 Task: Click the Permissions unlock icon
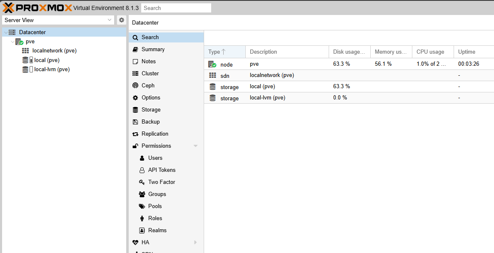[x=135, y=146]
